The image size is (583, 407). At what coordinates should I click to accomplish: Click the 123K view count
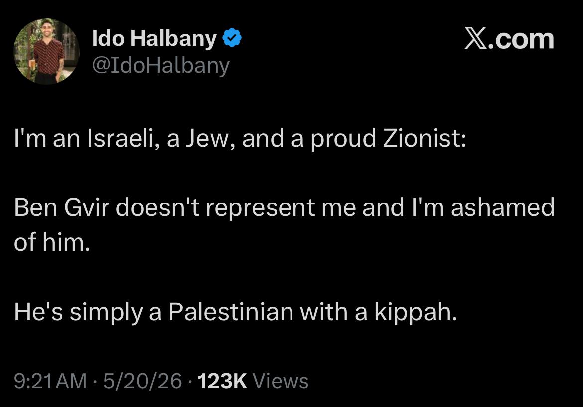[x=222, y=381]
